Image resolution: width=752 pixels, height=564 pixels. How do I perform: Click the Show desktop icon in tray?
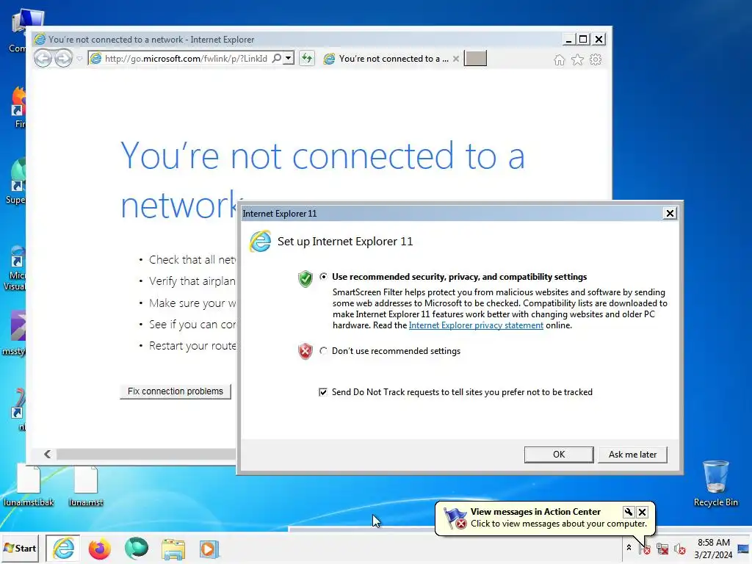pos(744,549)
